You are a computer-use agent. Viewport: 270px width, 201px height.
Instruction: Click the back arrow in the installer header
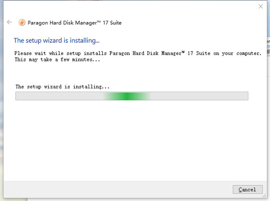click(x=9, y=22)
